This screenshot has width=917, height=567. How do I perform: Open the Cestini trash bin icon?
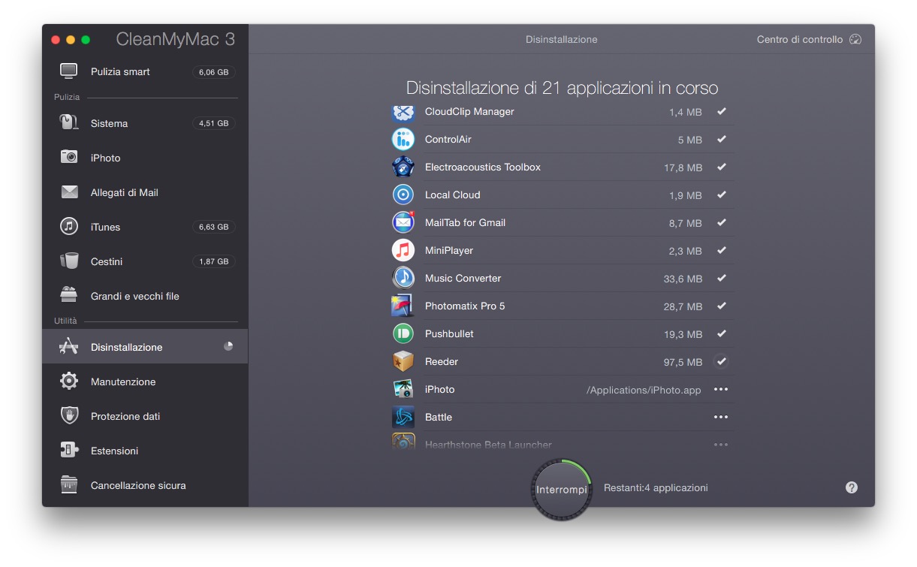coord(69,261)
